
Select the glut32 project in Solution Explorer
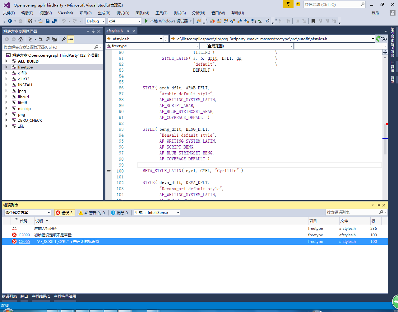click(24, 79)
